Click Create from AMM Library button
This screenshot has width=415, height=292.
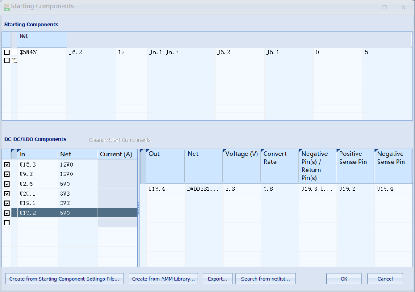tap(163, 279)
